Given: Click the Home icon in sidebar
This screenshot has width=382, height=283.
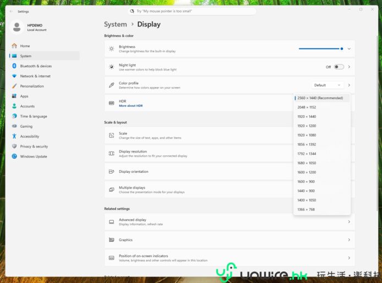Looking at the screenshot, I should pos(14,46).
